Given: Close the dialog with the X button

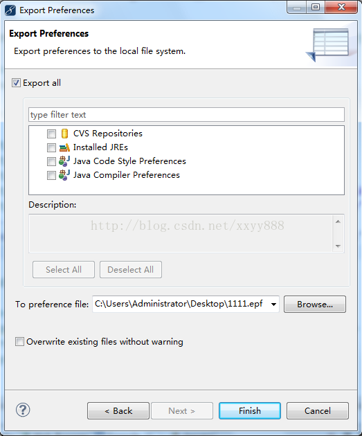Looking at the screenshot, I should point(341,7).
